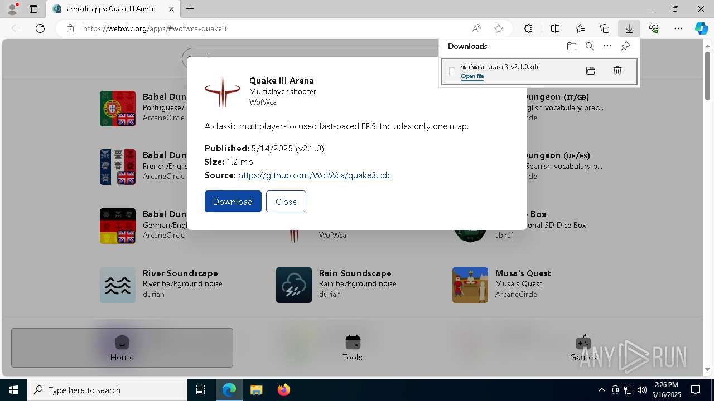Open the Favorites list
Screen dimensions: 714x401
click(580, 28)
